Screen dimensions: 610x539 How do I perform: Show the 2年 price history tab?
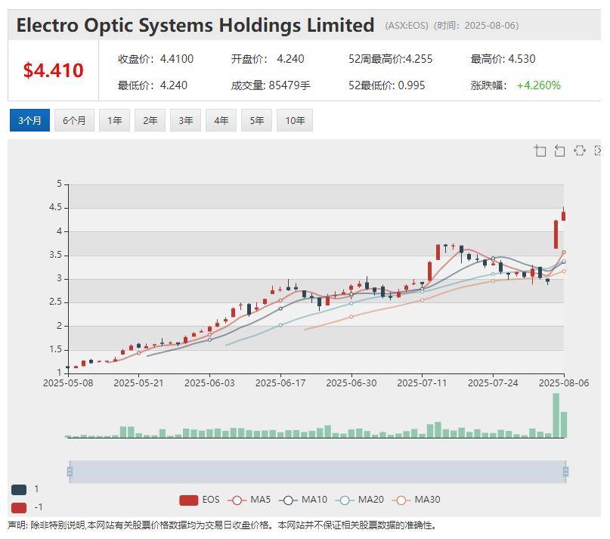[x=150, y=120]
